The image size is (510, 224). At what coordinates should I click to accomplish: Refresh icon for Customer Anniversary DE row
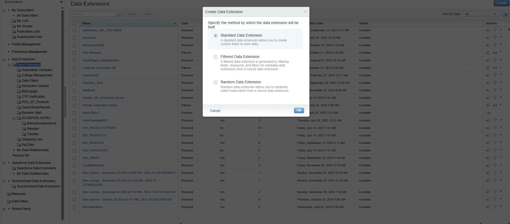(488, 68)
